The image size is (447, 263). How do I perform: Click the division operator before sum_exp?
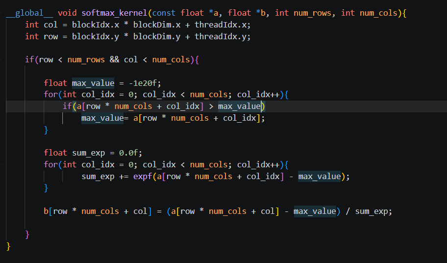(348, 211)
